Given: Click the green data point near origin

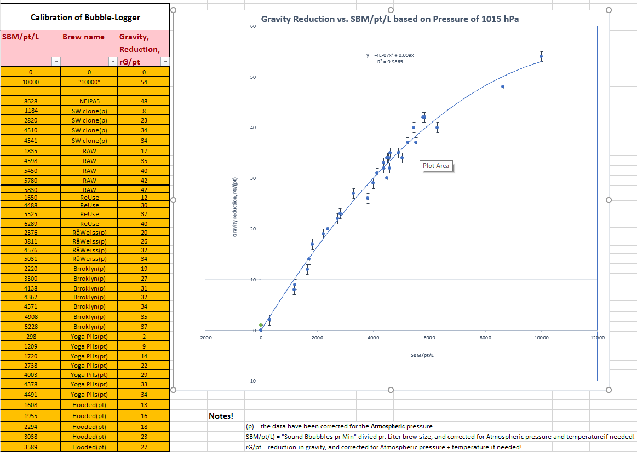Looking at the screenshot, I should (261, 325).
